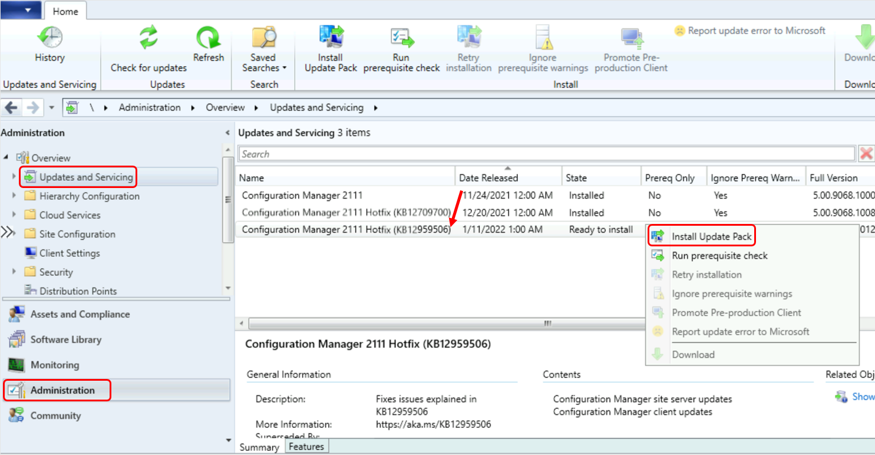
Task: Sort by the Name column header
Action: 346,177
